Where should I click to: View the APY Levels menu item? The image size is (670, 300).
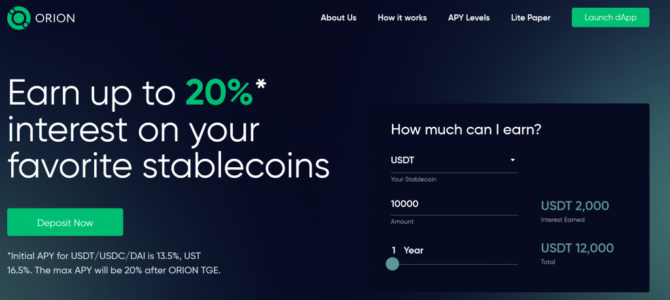pyautogui.click(x=468, y=18)
